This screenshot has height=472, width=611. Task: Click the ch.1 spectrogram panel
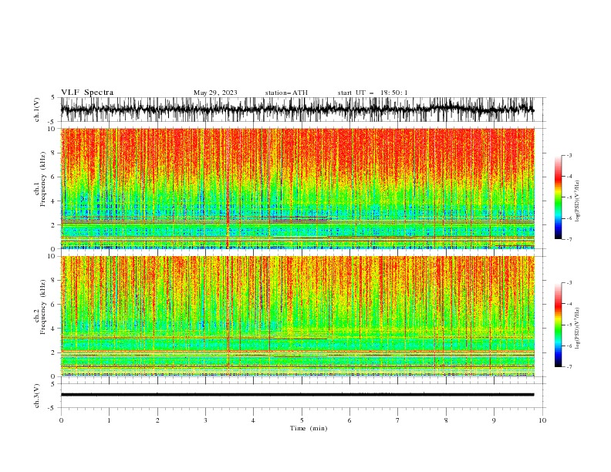pyautogui.click(x=297, y=188)
